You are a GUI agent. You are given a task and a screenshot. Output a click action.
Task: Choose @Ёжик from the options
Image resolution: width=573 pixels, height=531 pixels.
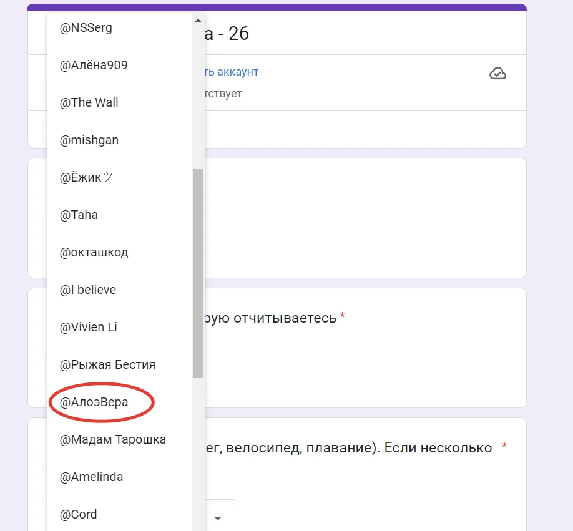(87, 178)
